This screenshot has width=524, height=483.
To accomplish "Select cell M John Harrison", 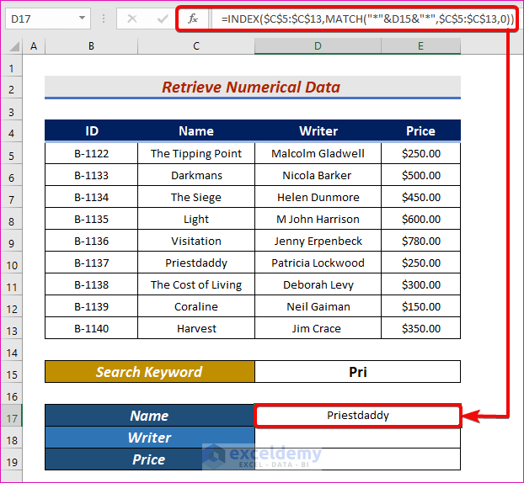I will (x=318, y=219).
